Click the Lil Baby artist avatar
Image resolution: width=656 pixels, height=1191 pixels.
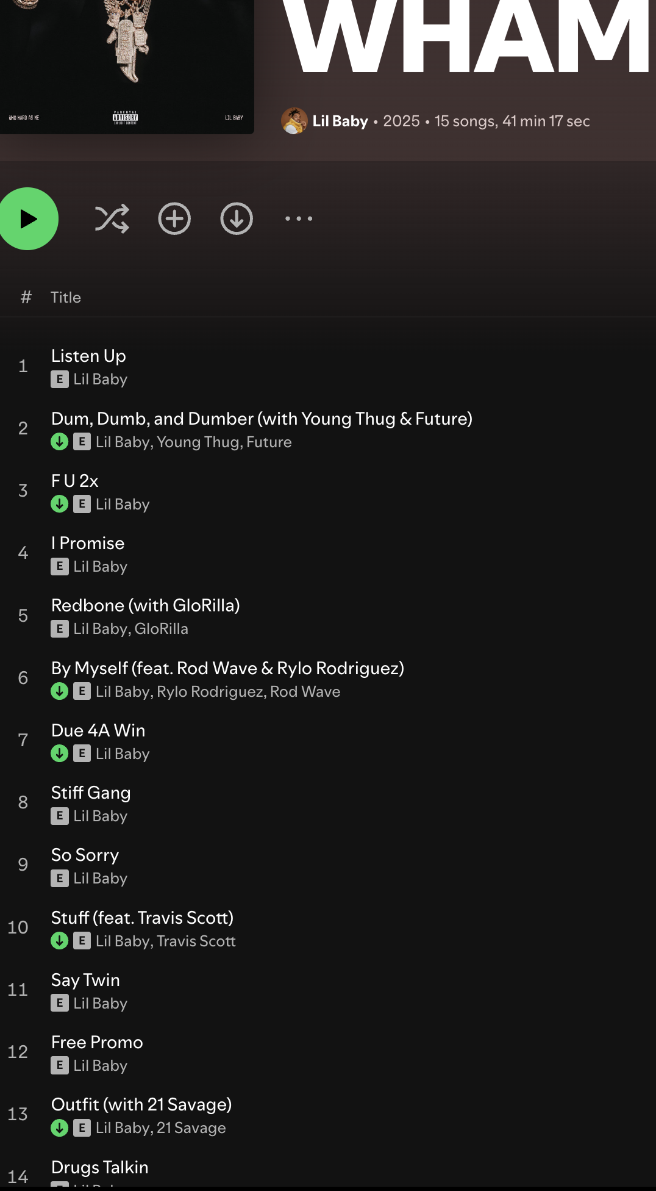coord(294,121)
